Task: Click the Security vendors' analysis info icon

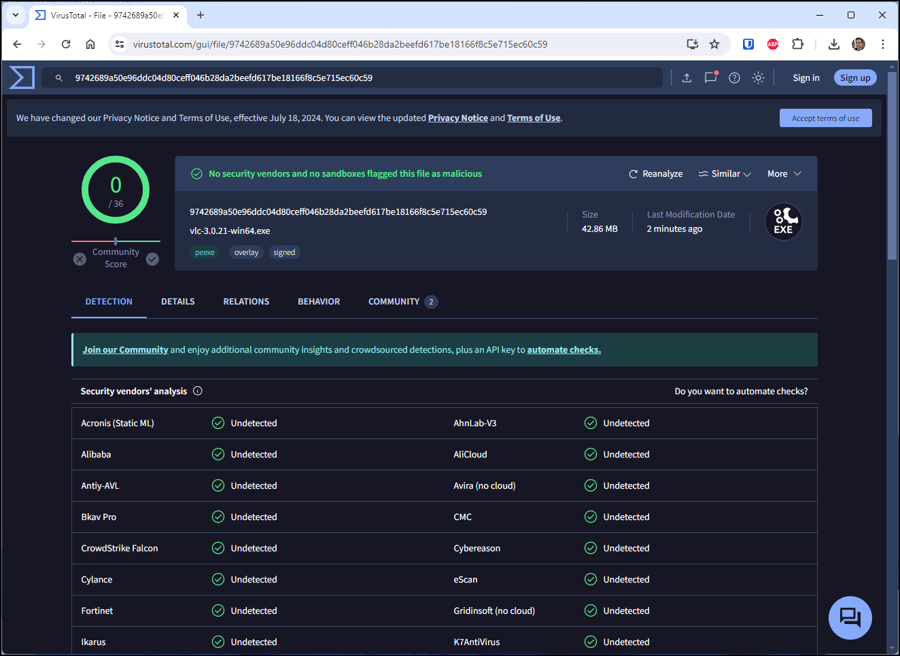Action: [198, 391]
